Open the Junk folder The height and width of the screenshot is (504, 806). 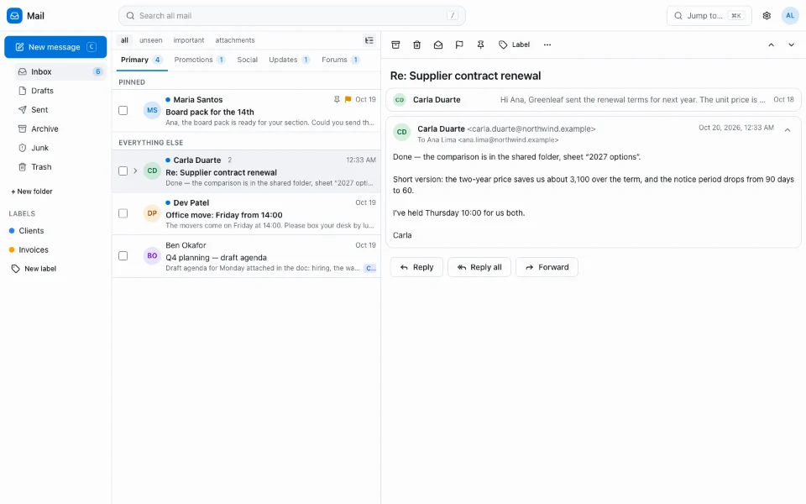tap(60, 148)
